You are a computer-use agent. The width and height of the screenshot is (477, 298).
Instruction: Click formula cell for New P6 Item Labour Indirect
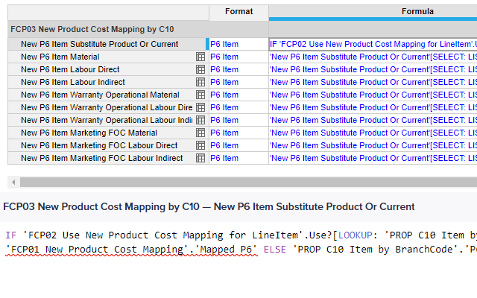point(373,82)
